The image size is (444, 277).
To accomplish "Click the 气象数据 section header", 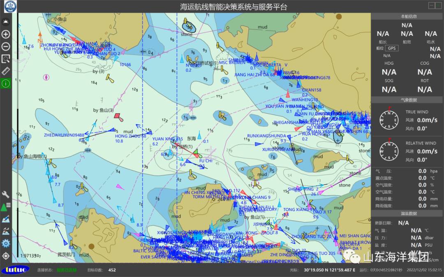I will (407, 100).
